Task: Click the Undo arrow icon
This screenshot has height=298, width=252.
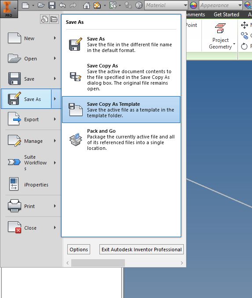Action: point(62,5)
